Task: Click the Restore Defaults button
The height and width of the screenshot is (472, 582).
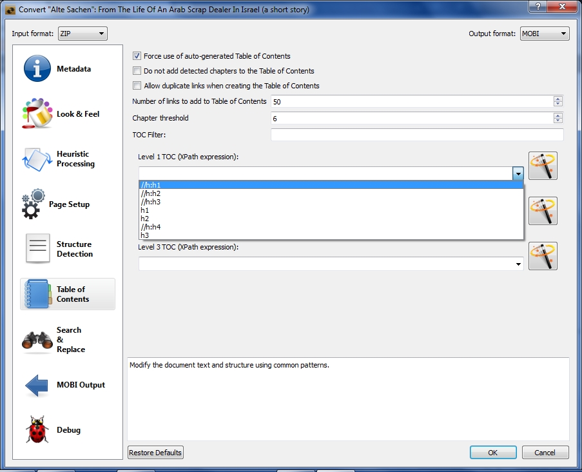Action: tap(155, 452)
